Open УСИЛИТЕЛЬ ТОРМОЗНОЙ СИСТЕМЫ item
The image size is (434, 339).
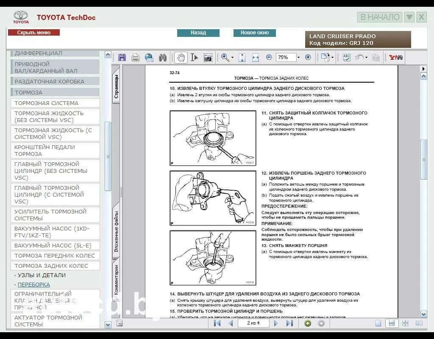(55, 215)
